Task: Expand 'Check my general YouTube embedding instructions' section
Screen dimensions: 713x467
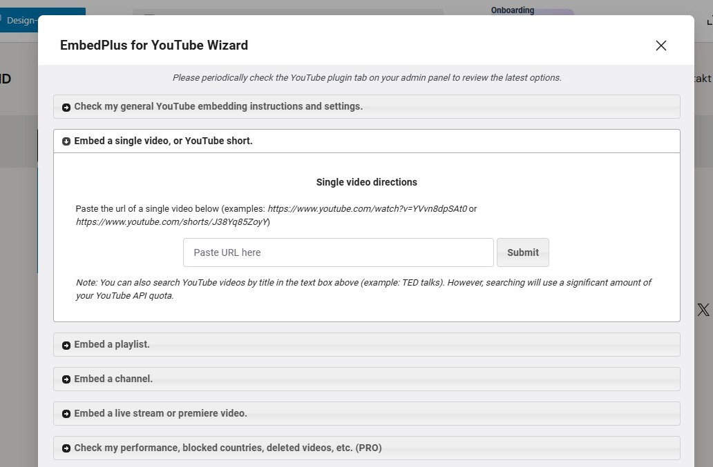Action: [x=366, y=107]
